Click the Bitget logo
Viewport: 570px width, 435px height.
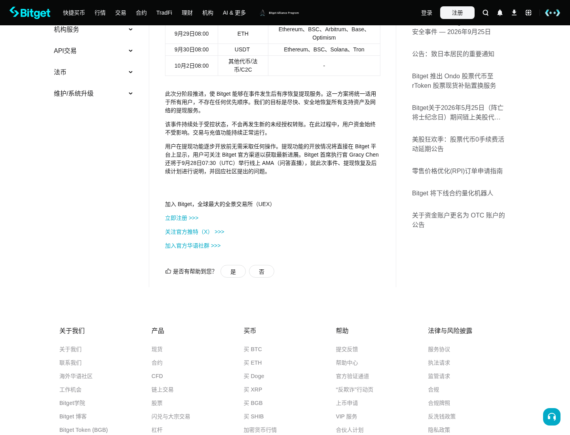click(x=30, y=13)
